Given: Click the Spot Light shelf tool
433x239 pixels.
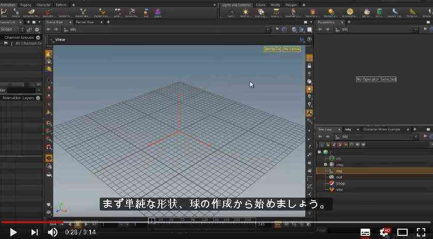Looking at the screenshot, I should [x=260, y=13].
